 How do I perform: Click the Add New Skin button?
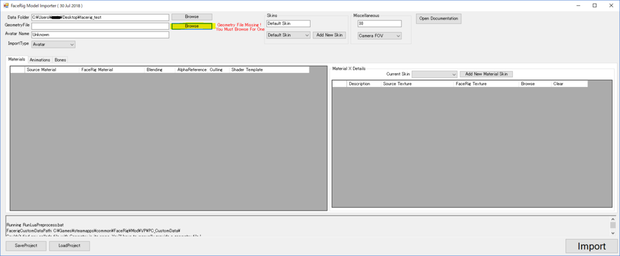pyautogui.click(x=329, y=35)
